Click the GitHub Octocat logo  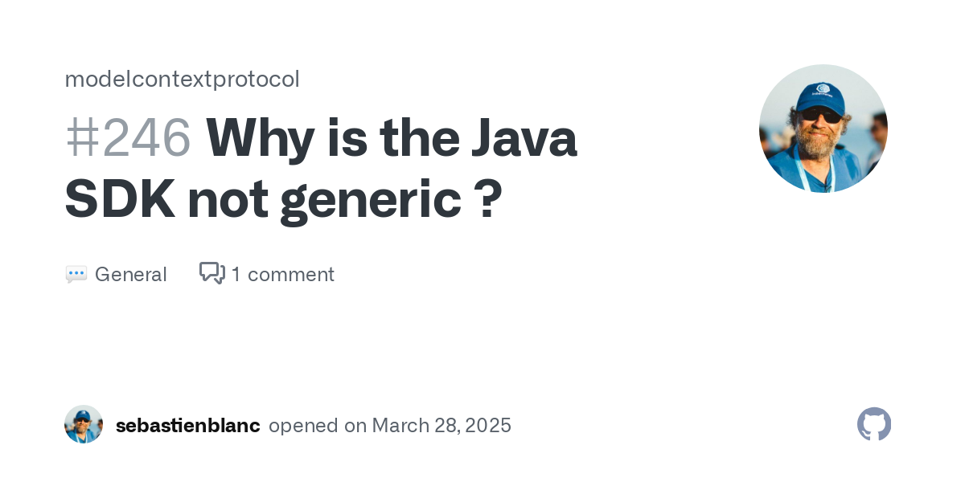coord(874,424)
